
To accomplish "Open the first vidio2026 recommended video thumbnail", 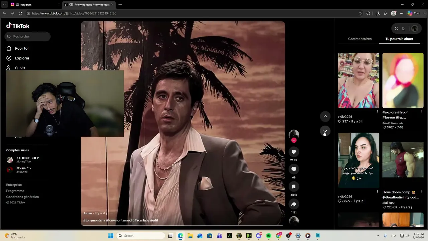I will [358, 80].
